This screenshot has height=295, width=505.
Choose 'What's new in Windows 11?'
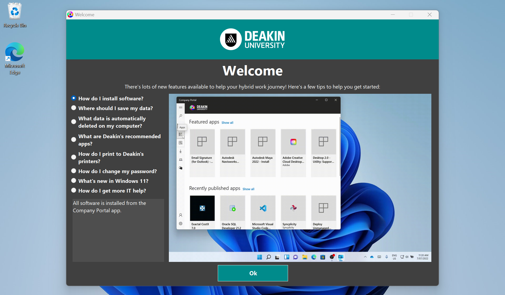(110, 181)
